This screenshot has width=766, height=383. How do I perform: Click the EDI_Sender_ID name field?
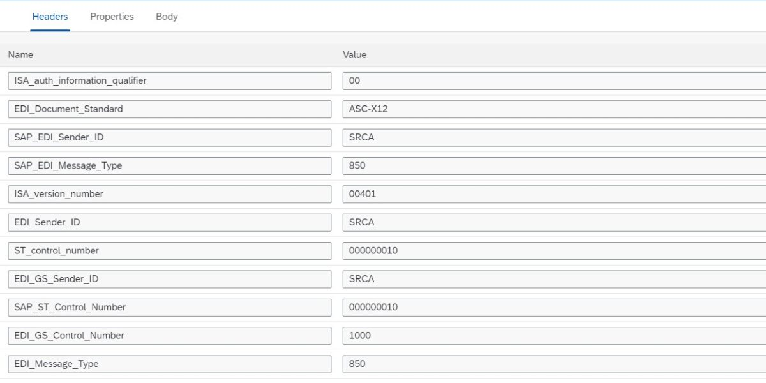coord(170,222)
